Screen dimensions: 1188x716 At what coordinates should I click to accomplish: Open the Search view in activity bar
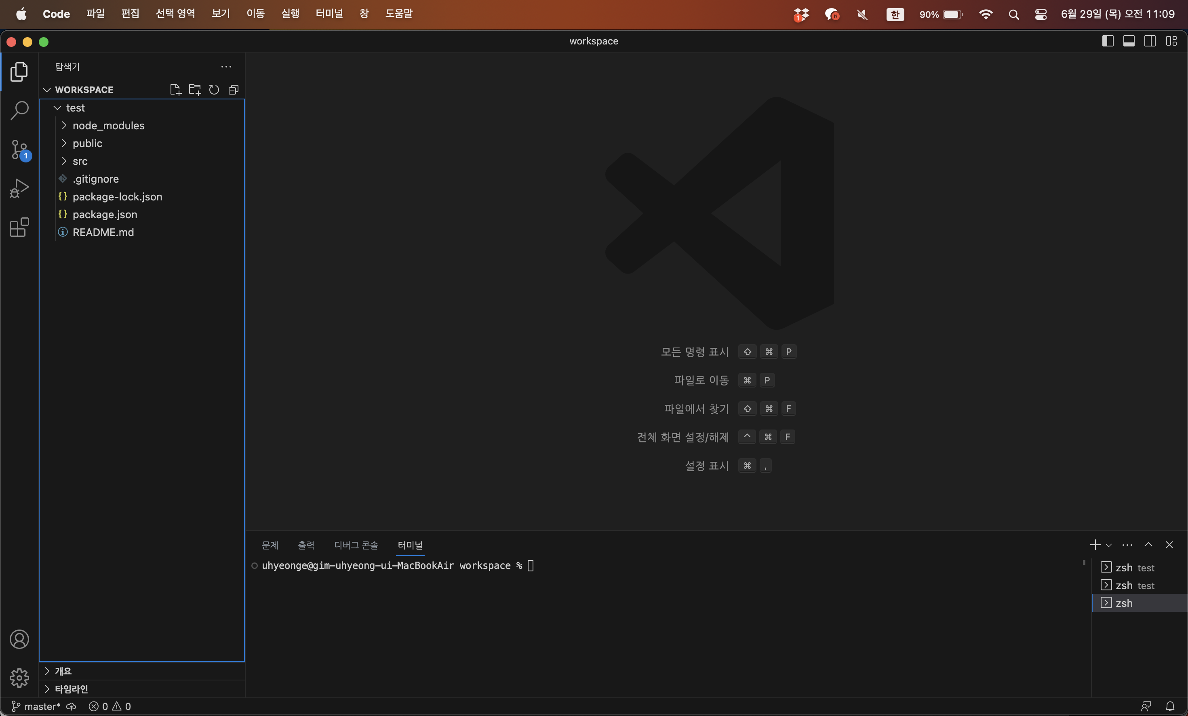[x=19, y=110]
